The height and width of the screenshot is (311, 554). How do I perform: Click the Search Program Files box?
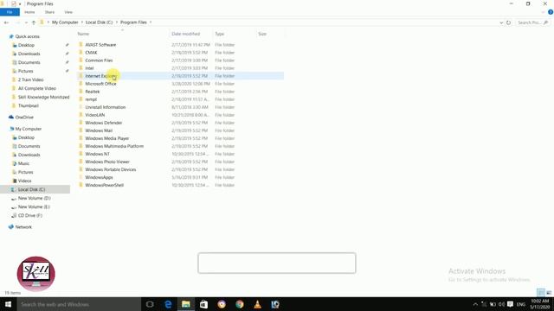(x=532, y=22)
